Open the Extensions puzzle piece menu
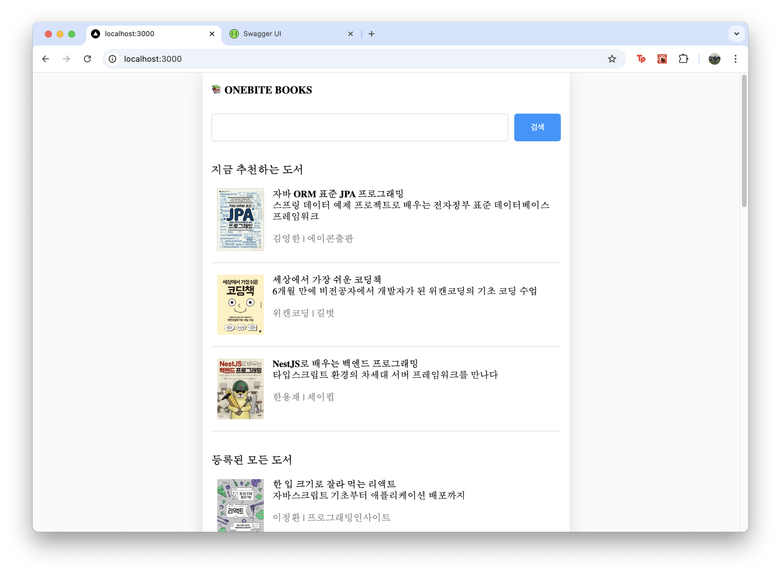The width and height of the screenshot is (781, 575). tap(683, 59)
